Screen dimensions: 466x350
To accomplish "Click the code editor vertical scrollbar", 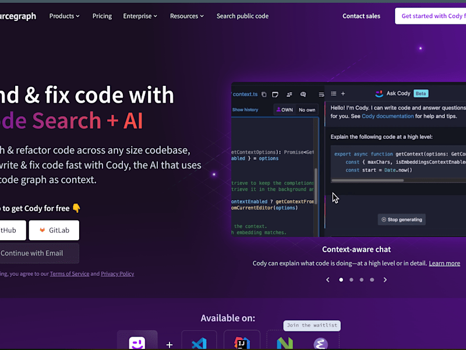I will tap(316, 186).
